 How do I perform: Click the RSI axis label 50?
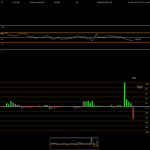[x=2, y=39]
